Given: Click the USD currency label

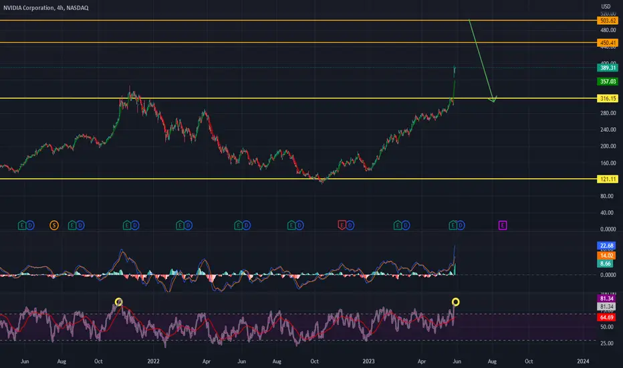Looking at the screenshot, I should click(x=606, y=7).
